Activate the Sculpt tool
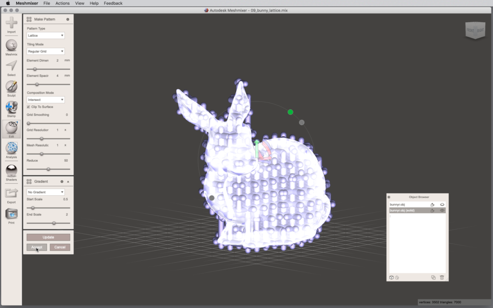The height and width of the screenshot is (308, 493). pyautogui.click(x=11, y=87)
